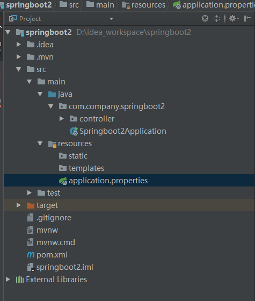The height and width of the screenshot is (301, 255).
Task: Click the test folder icon
Action: [41, 193]
